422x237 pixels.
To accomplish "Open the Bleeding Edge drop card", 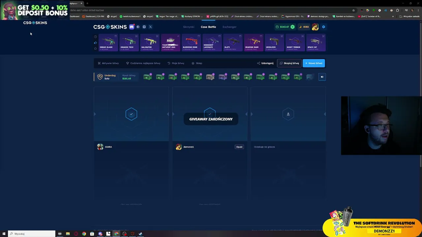I will coord(191,42).
